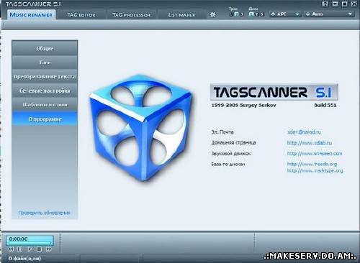Switch to the List maker tab
The image size is (360, 263).
[x=181, y=15]
